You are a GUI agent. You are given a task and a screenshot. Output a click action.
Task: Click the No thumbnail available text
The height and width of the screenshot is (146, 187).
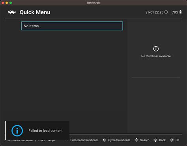[156, 56]
